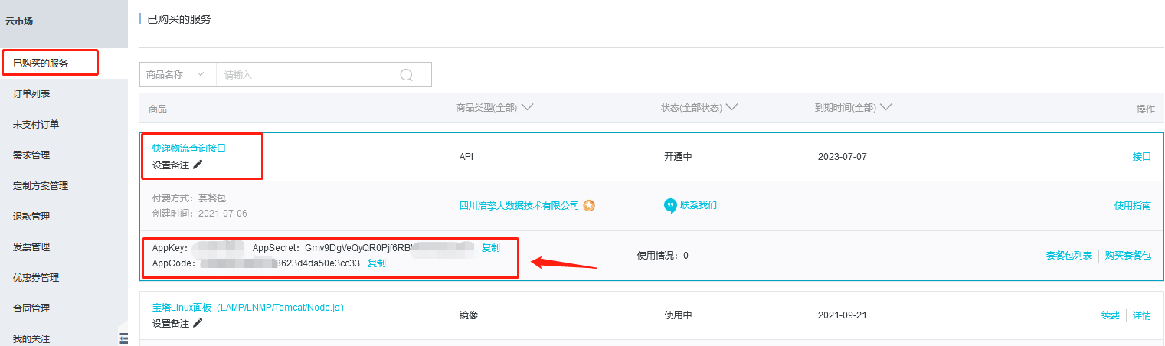Select 已购买的服务 in the sidebar

click(x=41, y=63)
